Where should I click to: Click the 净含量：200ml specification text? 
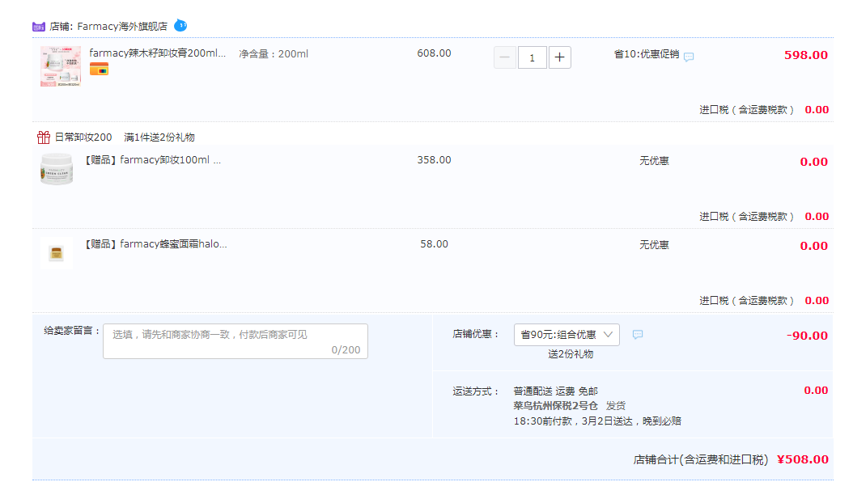click(x=274, y=54)
